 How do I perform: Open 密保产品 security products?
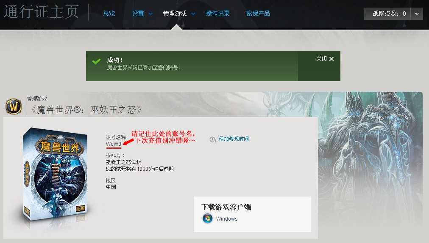click(258, 14)
